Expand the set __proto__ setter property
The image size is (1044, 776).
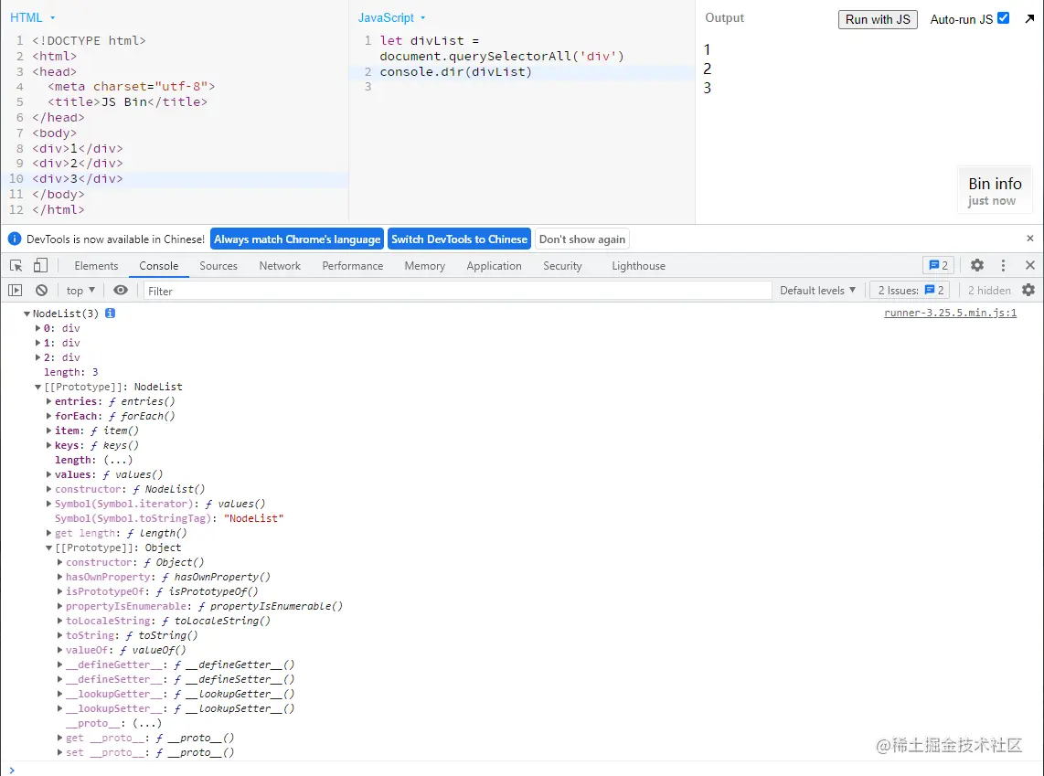(x=59, y=753)
